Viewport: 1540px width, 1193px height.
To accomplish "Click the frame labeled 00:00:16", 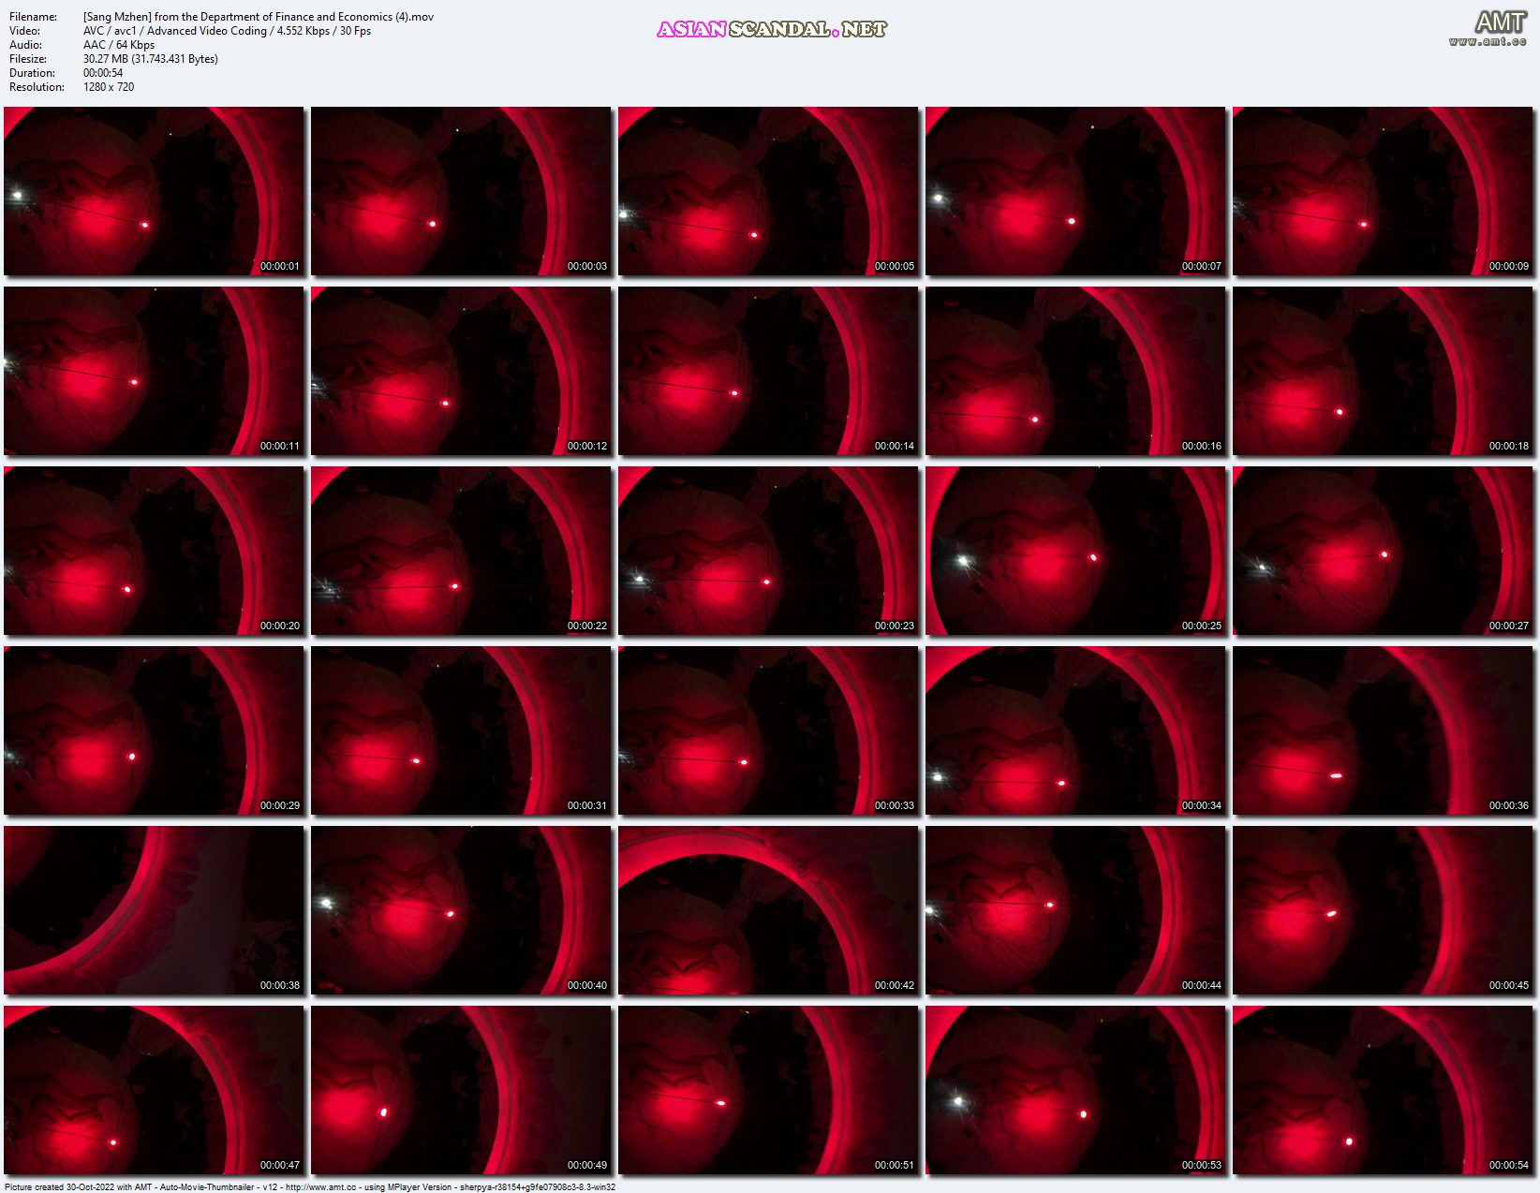I will click(x=1075, y=371).
